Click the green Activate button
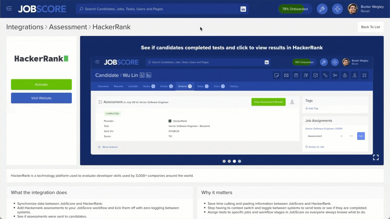 pyautogui.click(x=41, y=84)
